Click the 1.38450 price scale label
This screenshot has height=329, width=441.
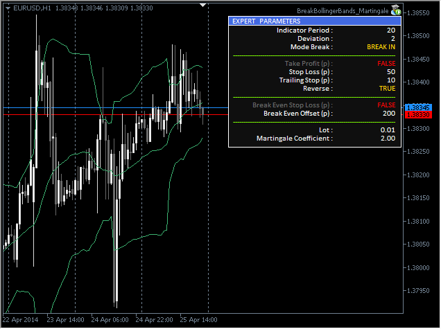pos(418,60)
